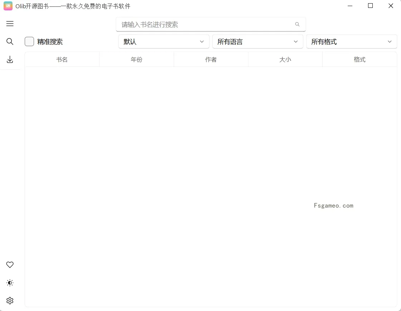Open the 默认 sort dropdown
This screenshot has height=311, width=401.
tap(164, 42)
